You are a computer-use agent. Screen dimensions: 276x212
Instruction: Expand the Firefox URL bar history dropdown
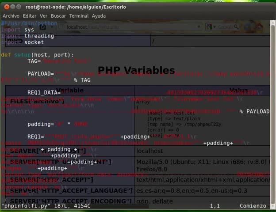pyautogui.click(x=199, y=27)
